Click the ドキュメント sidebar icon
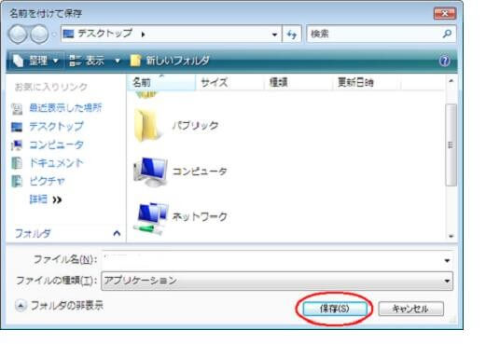486x344 pixels. [x=17, y=163]
